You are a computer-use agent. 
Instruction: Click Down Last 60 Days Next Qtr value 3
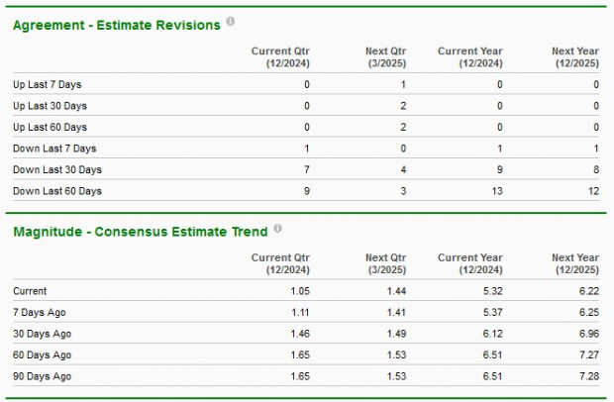point(403,191)
